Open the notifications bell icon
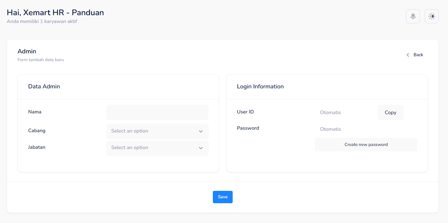Image resolution: width=448 pixels, height=223 pixels. pos(413,16)
